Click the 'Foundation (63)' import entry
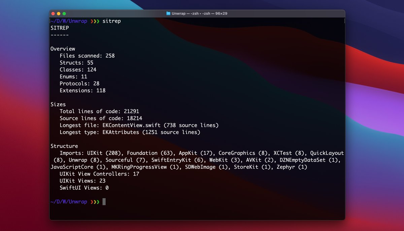404x231 pixels. coord(150,153)
